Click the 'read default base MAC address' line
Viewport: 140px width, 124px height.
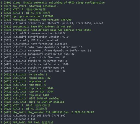pos(46,30)
